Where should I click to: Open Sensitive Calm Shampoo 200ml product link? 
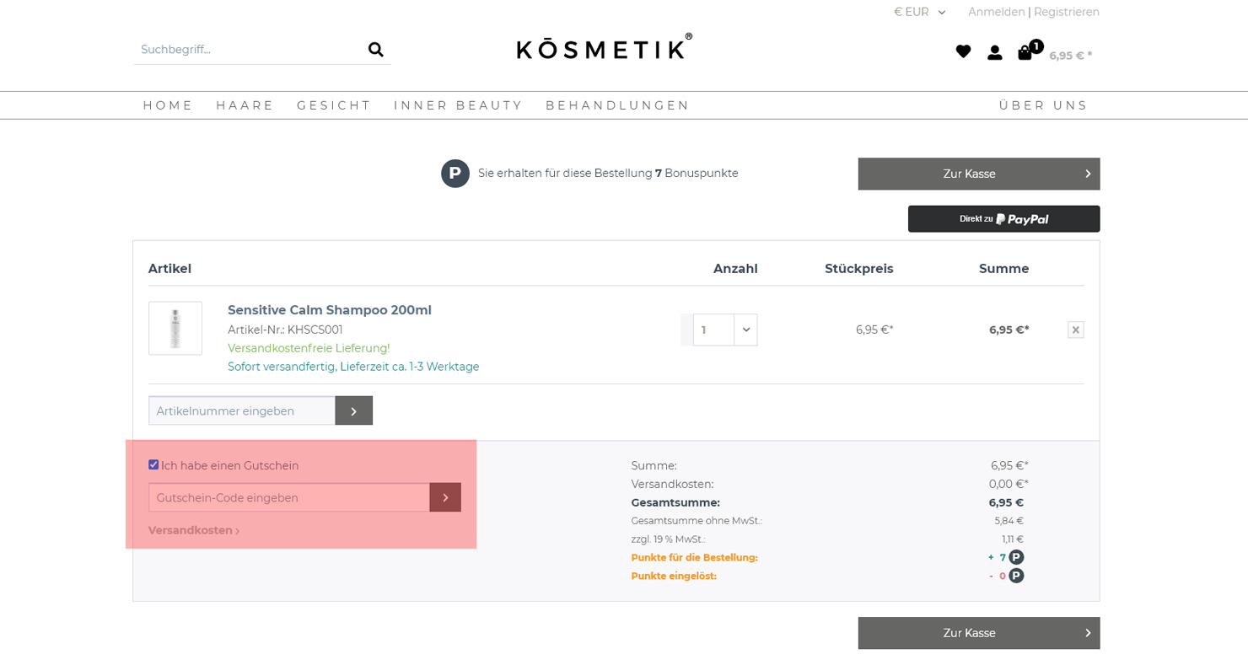tap(330, 310)
